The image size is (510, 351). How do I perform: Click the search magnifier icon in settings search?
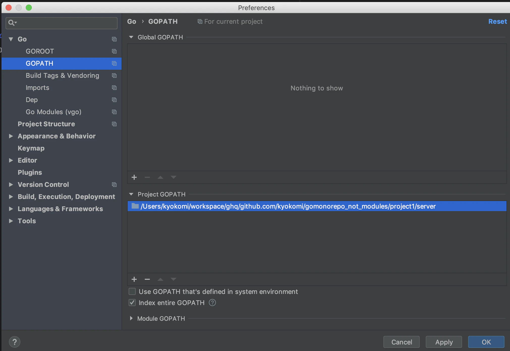pos(12,23)
